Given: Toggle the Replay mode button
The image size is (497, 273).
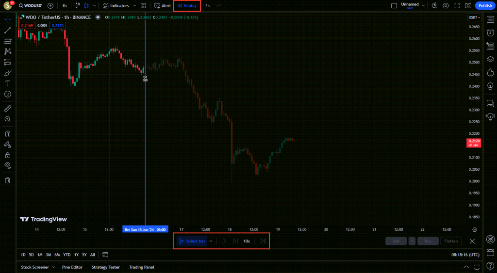Looking at the screenshot, I should click(187, 6).
